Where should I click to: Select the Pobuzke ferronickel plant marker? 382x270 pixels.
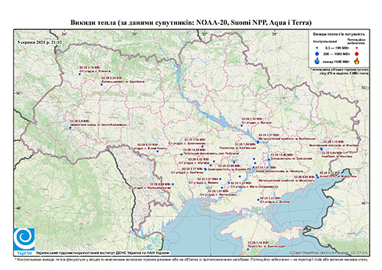181,154
